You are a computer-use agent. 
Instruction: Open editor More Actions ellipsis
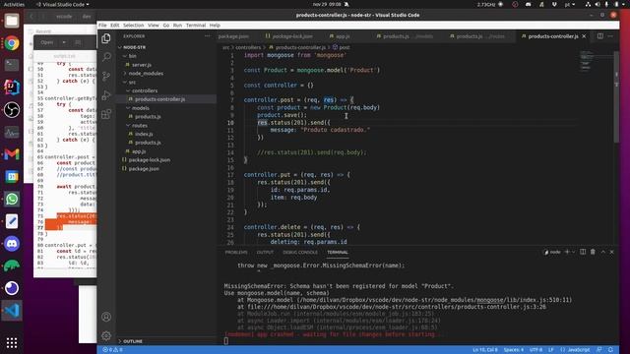click(610, 36)
